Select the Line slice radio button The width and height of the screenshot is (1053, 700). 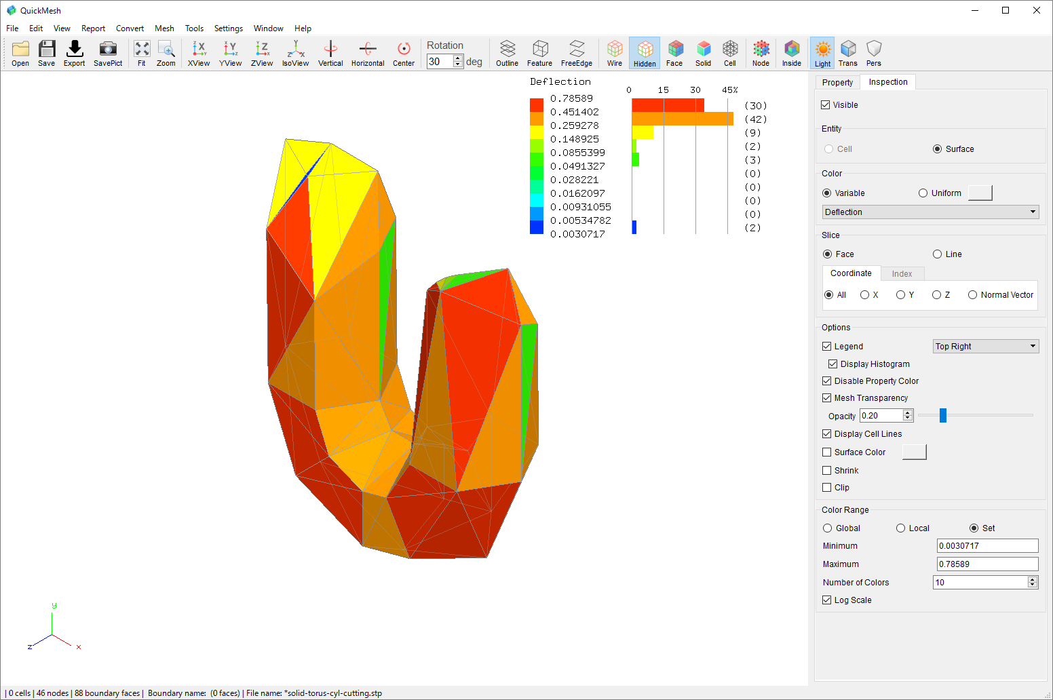pos(938,254)
